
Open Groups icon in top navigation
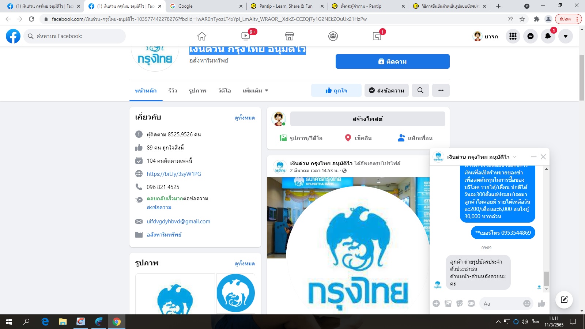pyautogui.click(x=333, y=36)
